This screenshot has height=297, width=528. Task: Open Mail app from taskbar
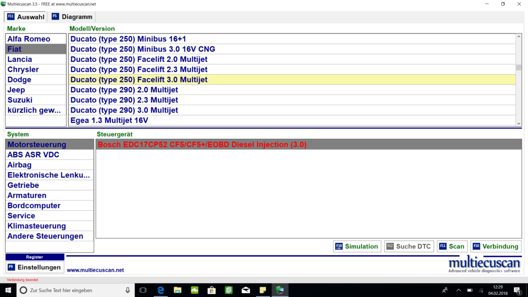coord(246,290)
